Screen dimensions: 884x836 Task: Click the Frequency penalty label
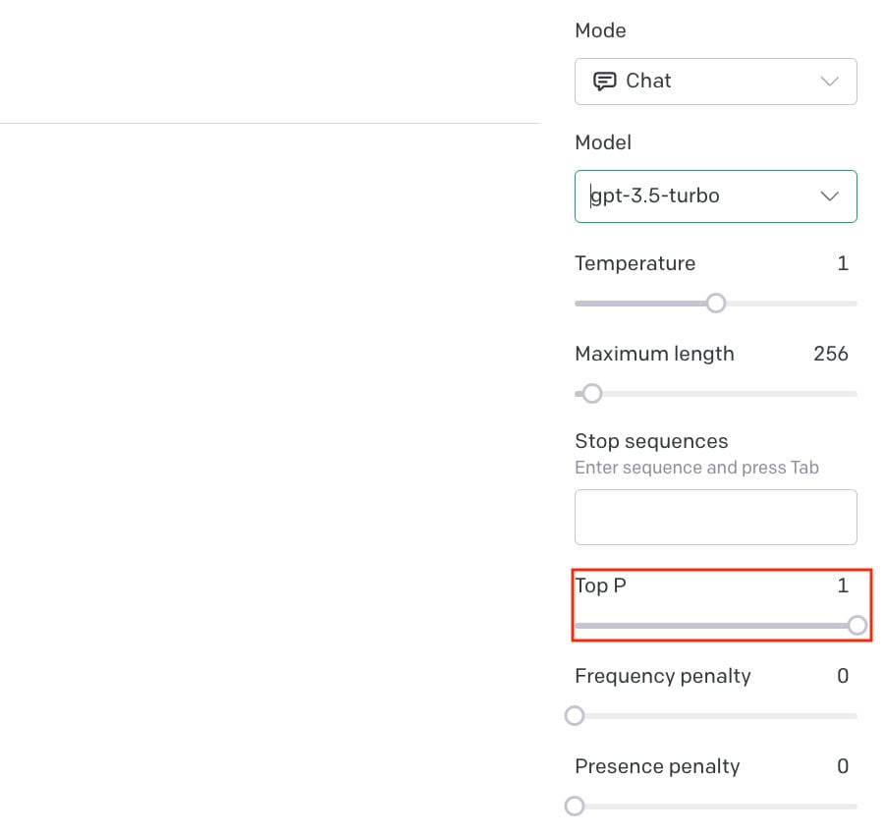pyautogui.click(x=663, y=676)
